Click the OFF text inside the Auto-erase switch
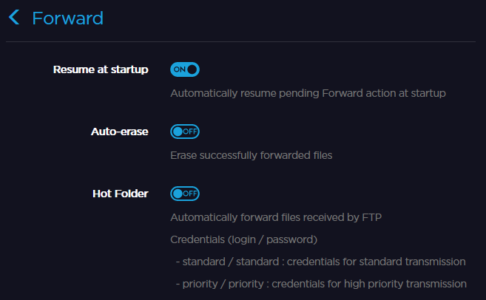Screen dimensions: 486x300 190,132
